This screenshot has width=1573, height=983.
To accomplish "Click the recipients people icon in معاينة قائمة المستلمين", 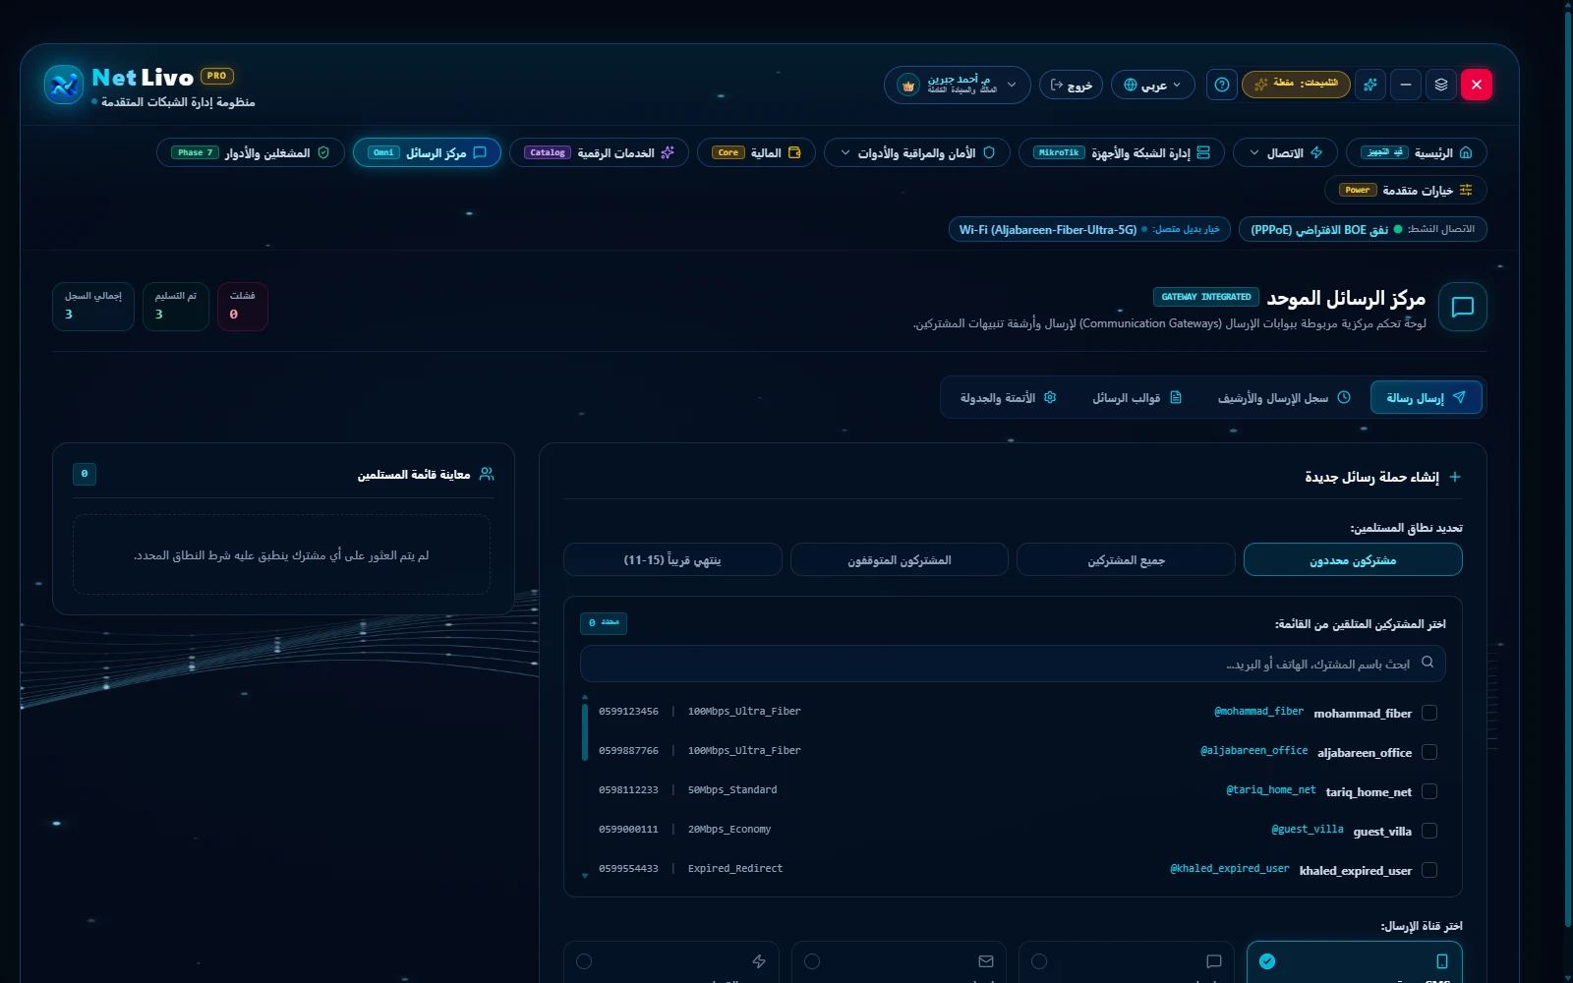I will (487, 474).
